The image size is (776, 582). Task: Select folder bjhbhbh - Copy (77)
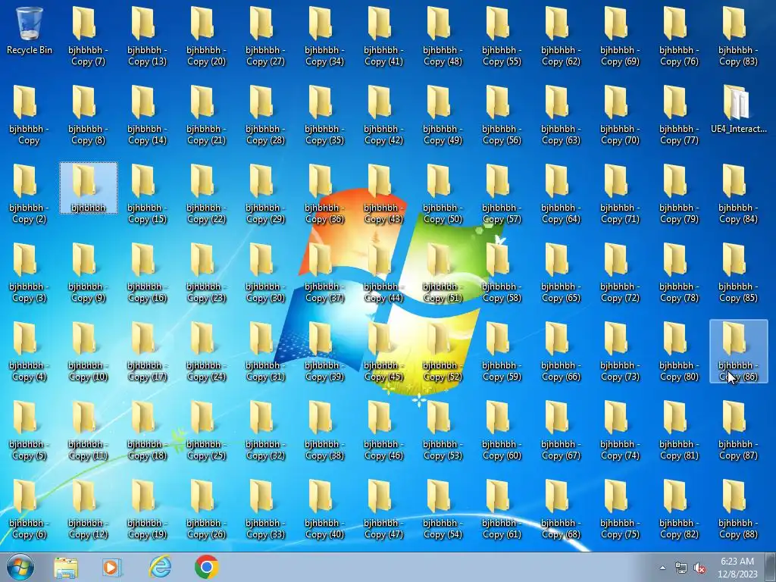coord(679,115)
